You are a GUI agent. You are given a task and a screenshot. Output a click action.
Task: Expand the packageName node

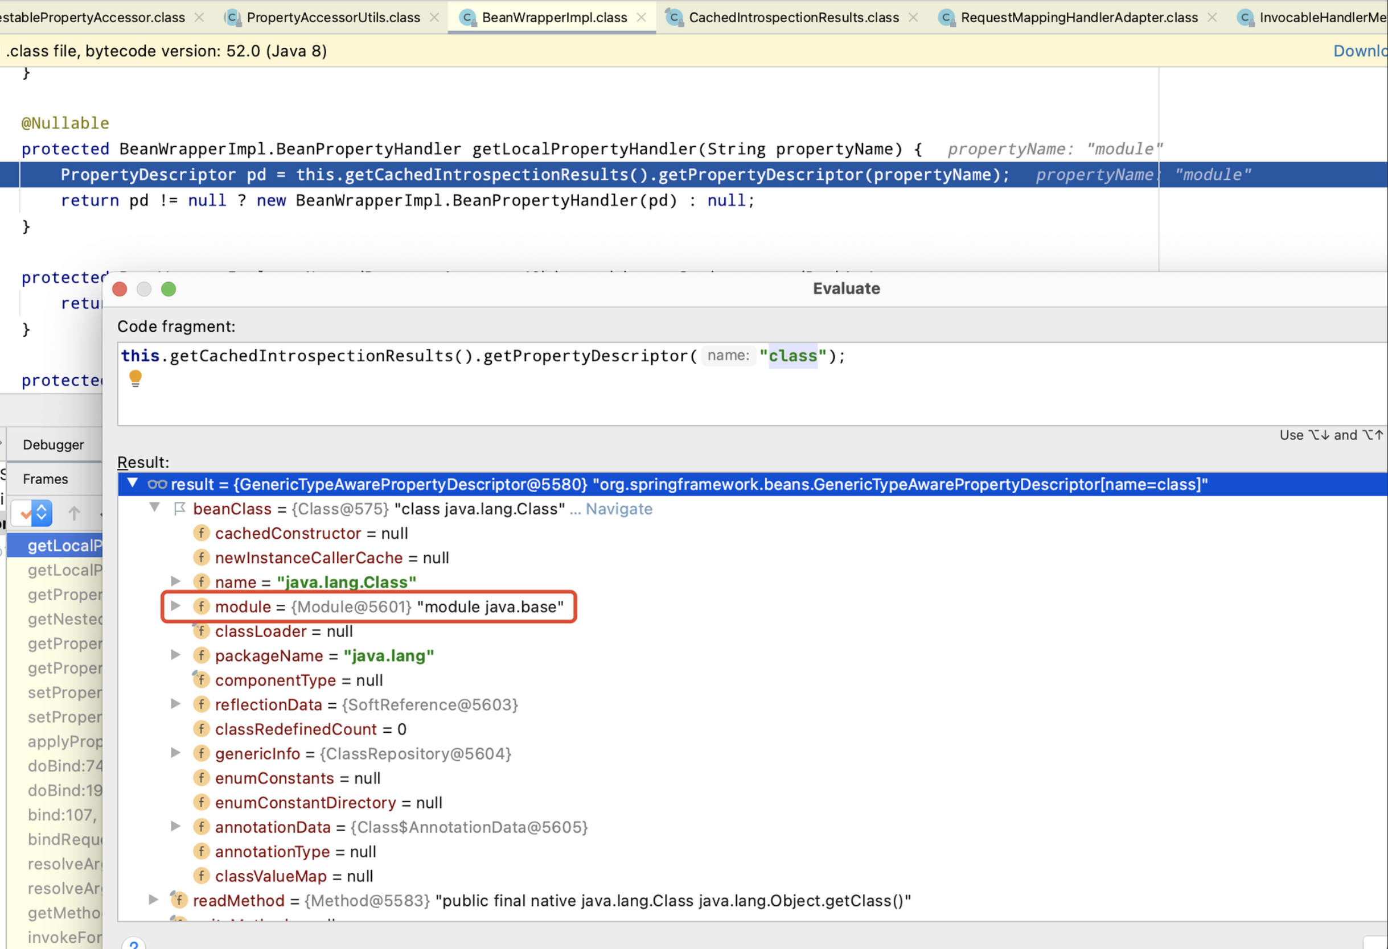pos(175,655)
